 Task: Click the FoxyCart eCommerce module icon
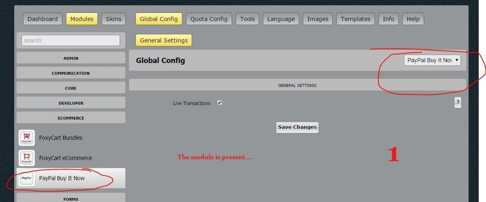27,158
